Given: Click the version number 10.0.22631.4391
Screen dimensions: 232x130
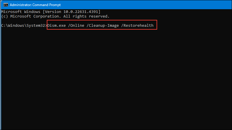Looking at the screenshot, I should (x=81, y=12).
